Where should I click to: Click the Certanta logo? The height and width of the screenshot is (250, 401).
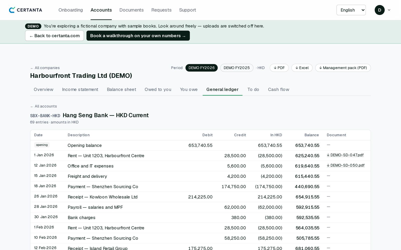pyautogui.click(x=26, y=10)
